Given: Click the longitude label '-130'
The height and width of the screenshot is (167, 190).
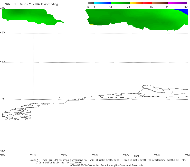Looking at the screenshot, I should coord(126,155).
